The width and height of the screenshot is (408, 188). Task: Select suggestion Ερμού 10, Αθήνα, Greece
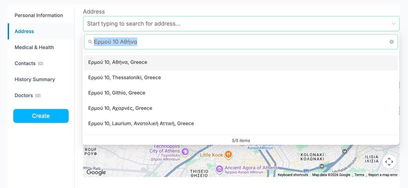click(x=241, y=62)
